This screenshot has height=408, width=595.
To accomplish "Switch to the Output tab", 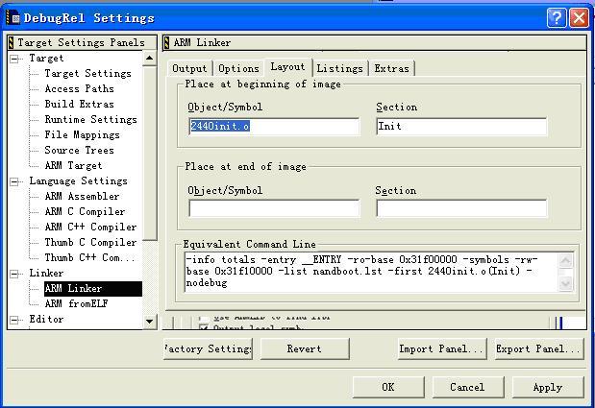I will pyautogui.click(x=189, y=68).
